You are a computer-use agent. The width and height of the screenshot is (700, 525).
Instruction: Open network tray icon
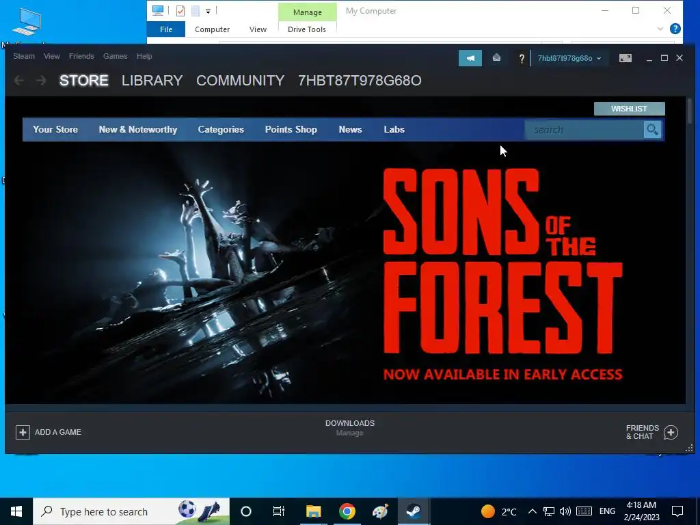click(x=549, y=511)
